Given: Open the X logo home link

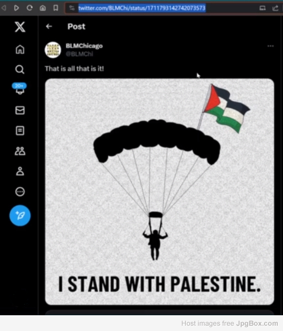Looking at the screenshot, I should (20, 27).
